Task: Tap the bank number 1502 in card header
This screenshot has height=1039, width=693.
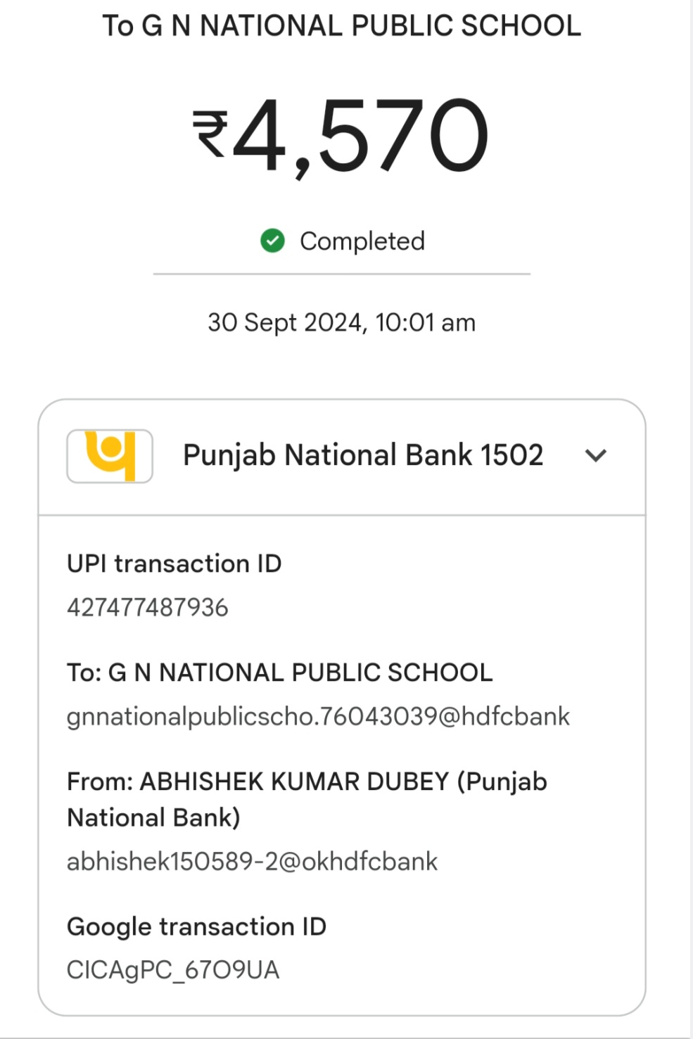Action: [x=512, y=455]
